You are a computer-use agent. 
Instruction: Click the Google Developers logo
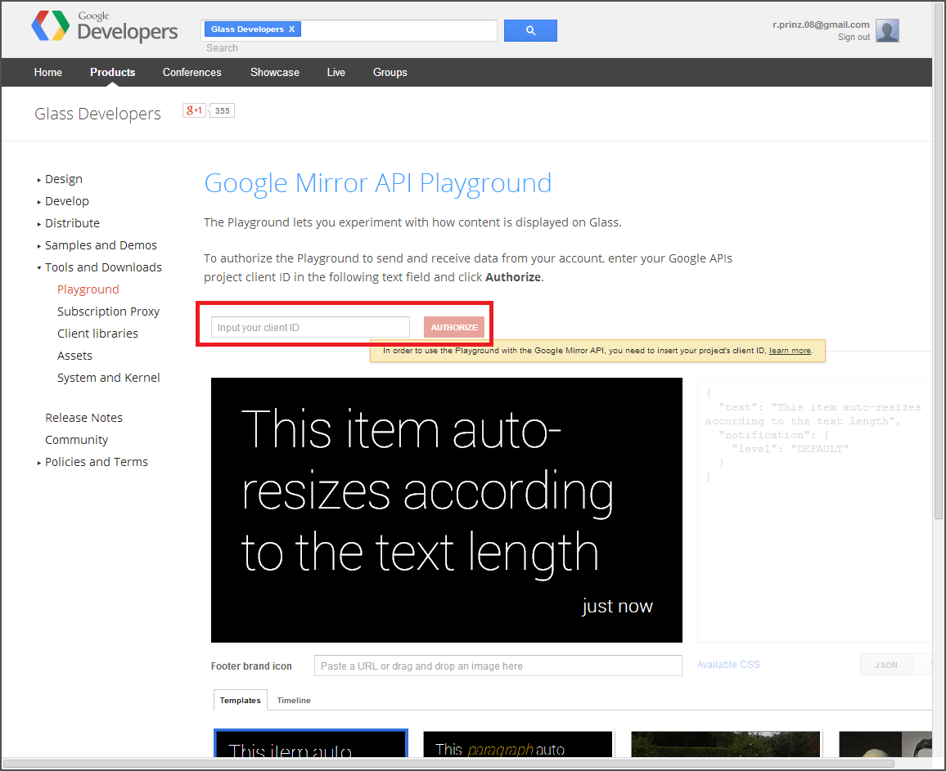click(x=105, y=26)
